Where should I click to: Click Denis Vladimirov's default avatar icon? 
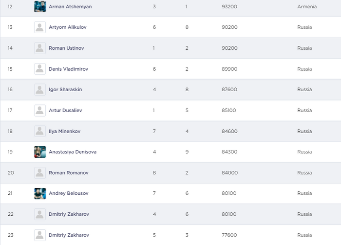click(40, 69)
